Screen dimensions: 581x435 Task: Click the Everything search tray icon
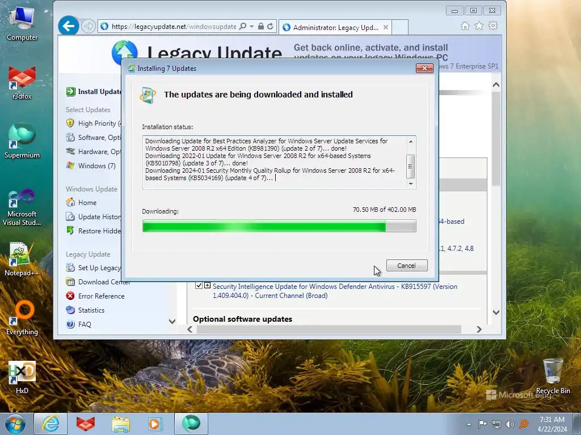(524, 424)
